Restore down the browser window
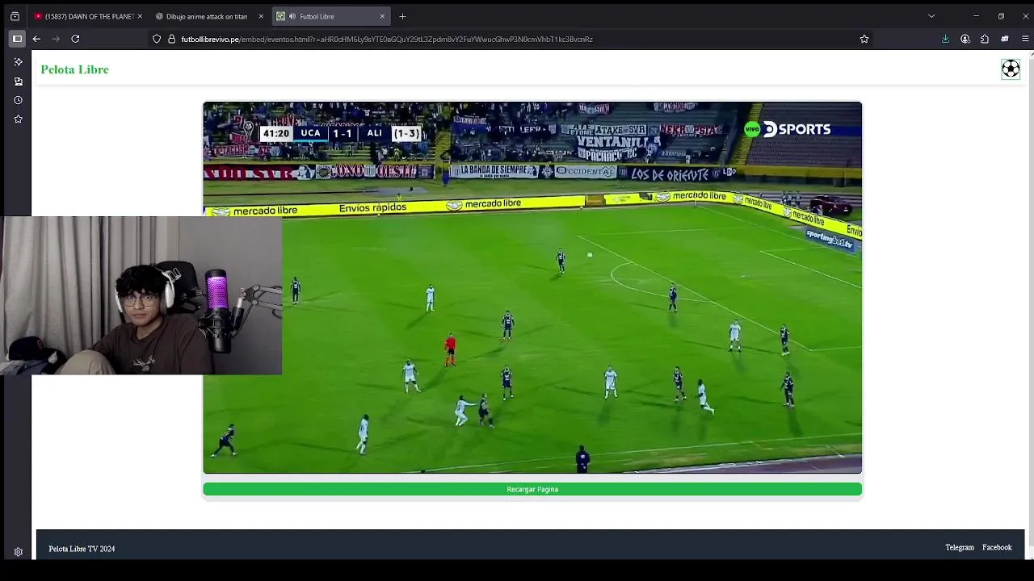 point(1001,16)
